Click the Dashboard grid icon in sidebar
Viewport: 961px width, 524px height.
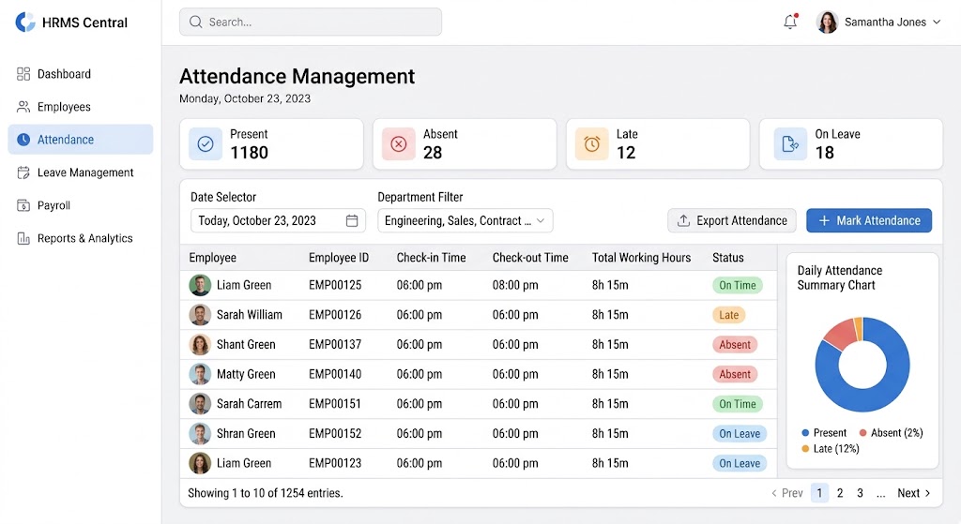coord(23,74)
